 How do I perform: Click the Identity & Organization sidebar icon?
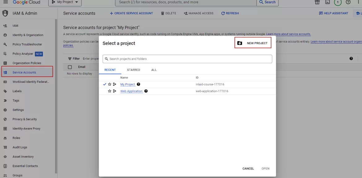5,35
